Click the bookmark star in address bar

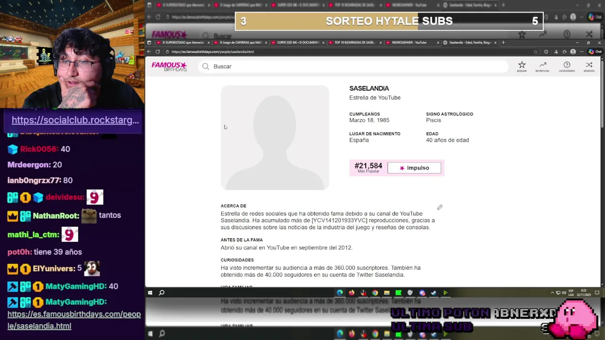point(536,51)
